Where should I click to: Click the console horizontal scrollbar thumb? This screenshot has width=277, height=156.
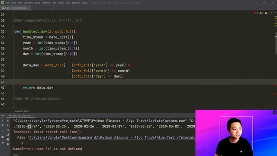(x=16, y=155)
